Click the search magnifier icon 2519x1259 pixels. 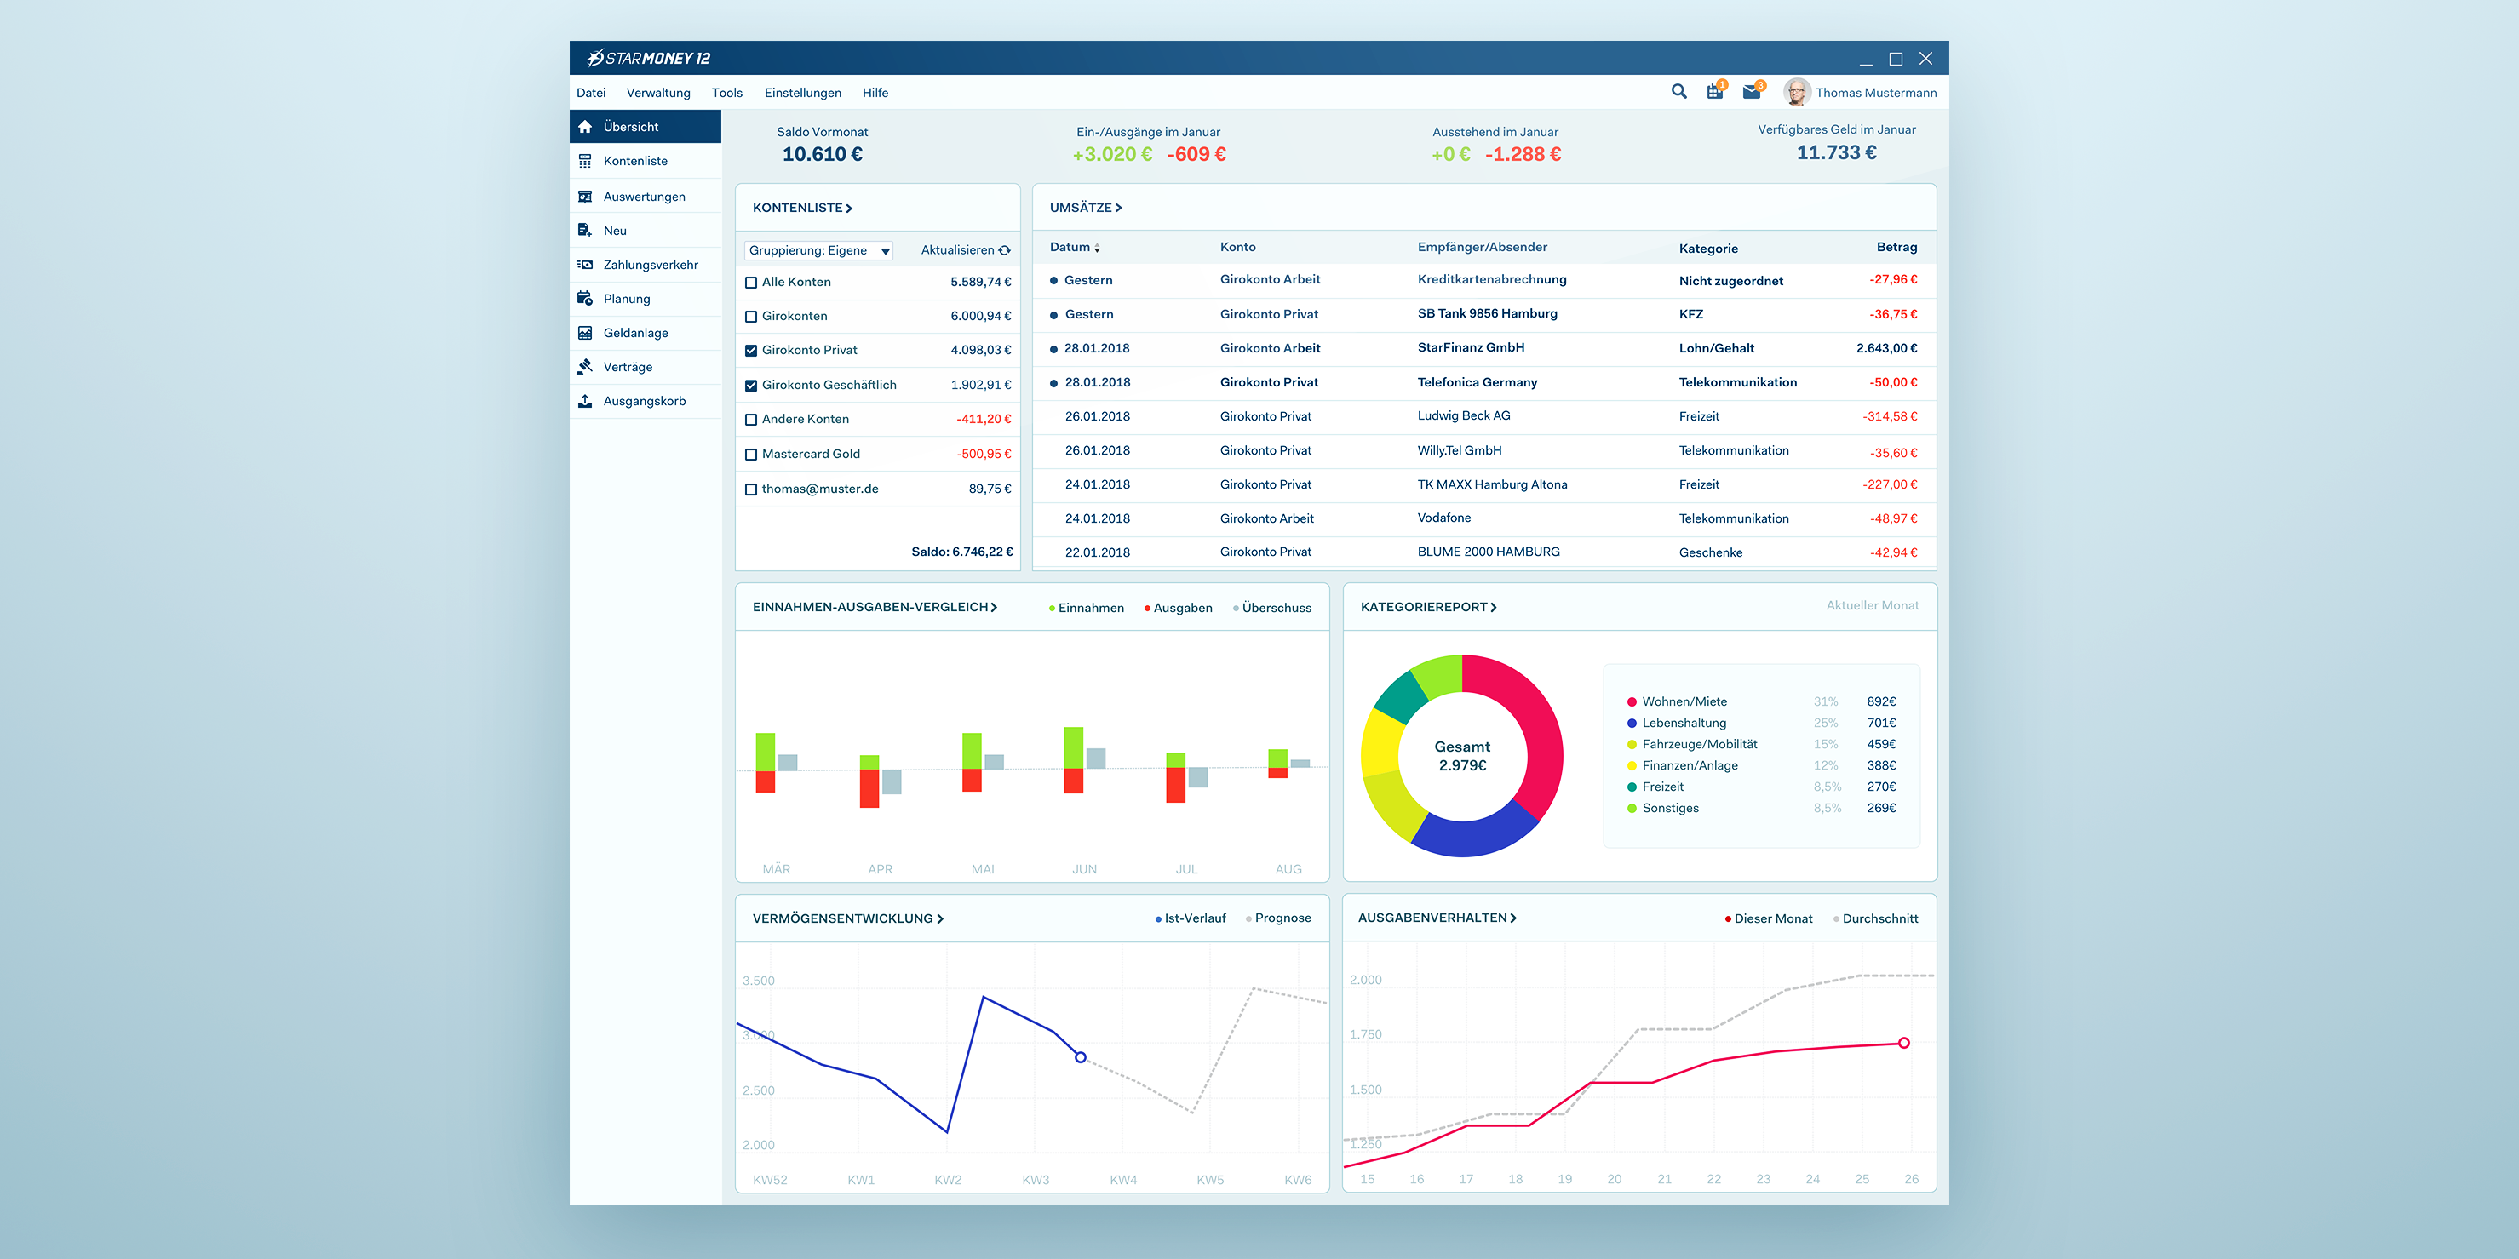pos(1678,92)
